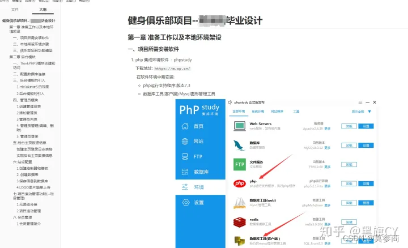Go to outline item 2.项目活动管理
Image resolution: width=408 pixels, height=248 pixels.
pos(29,211)
